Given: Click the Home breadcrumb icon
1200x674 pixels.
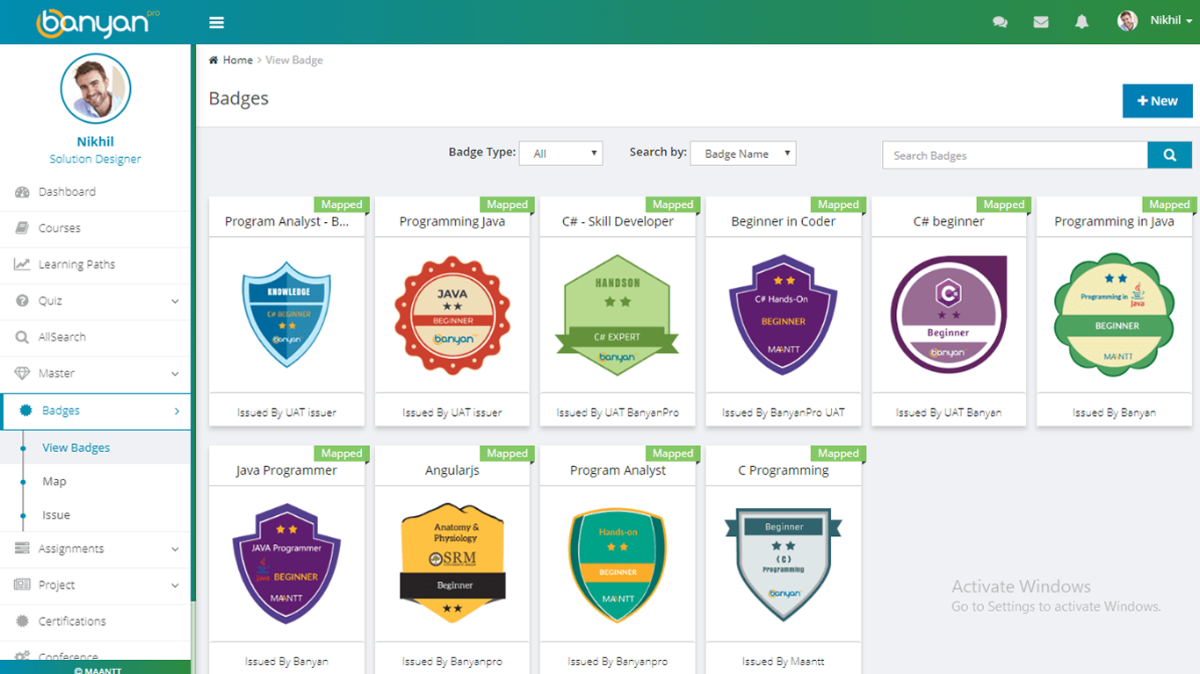Looking at the screenshot, I should (213, 60).
